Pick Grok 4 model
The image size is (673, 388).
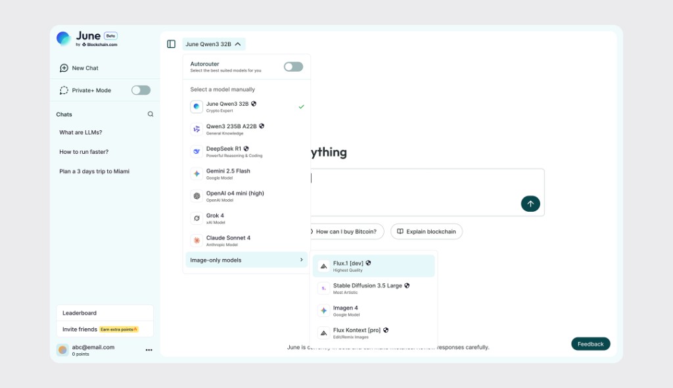246,218
